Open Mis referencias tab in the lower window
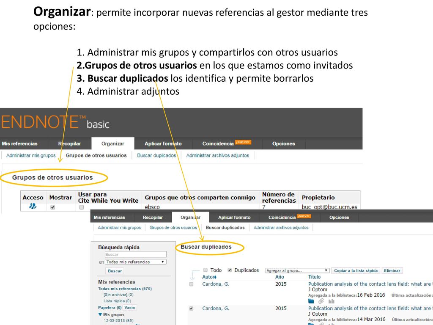433x325 pixels. 110,217
